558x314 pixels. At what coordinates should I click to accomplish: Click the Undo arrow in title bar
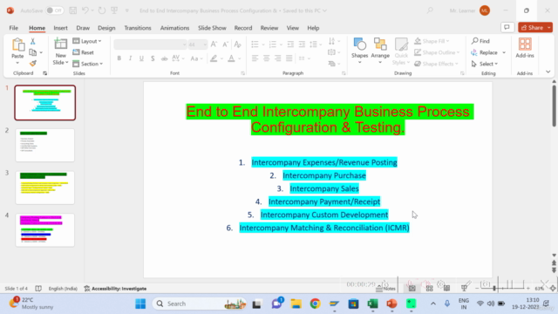click(85, 10)
